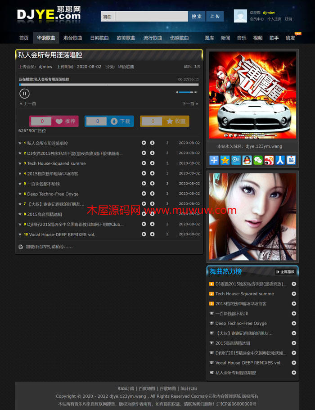
Task: Open the blue plus more-sharing icon
Action: [214, 160]
